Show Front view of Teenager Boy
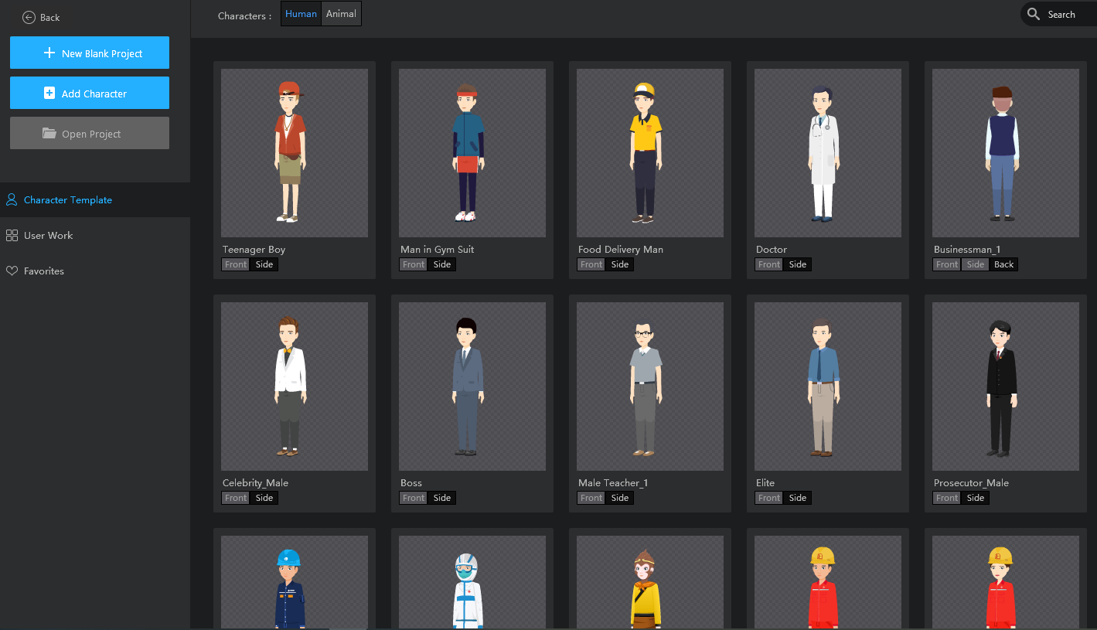This screenshot has width=1097, height=630. [x=236, y=264]
